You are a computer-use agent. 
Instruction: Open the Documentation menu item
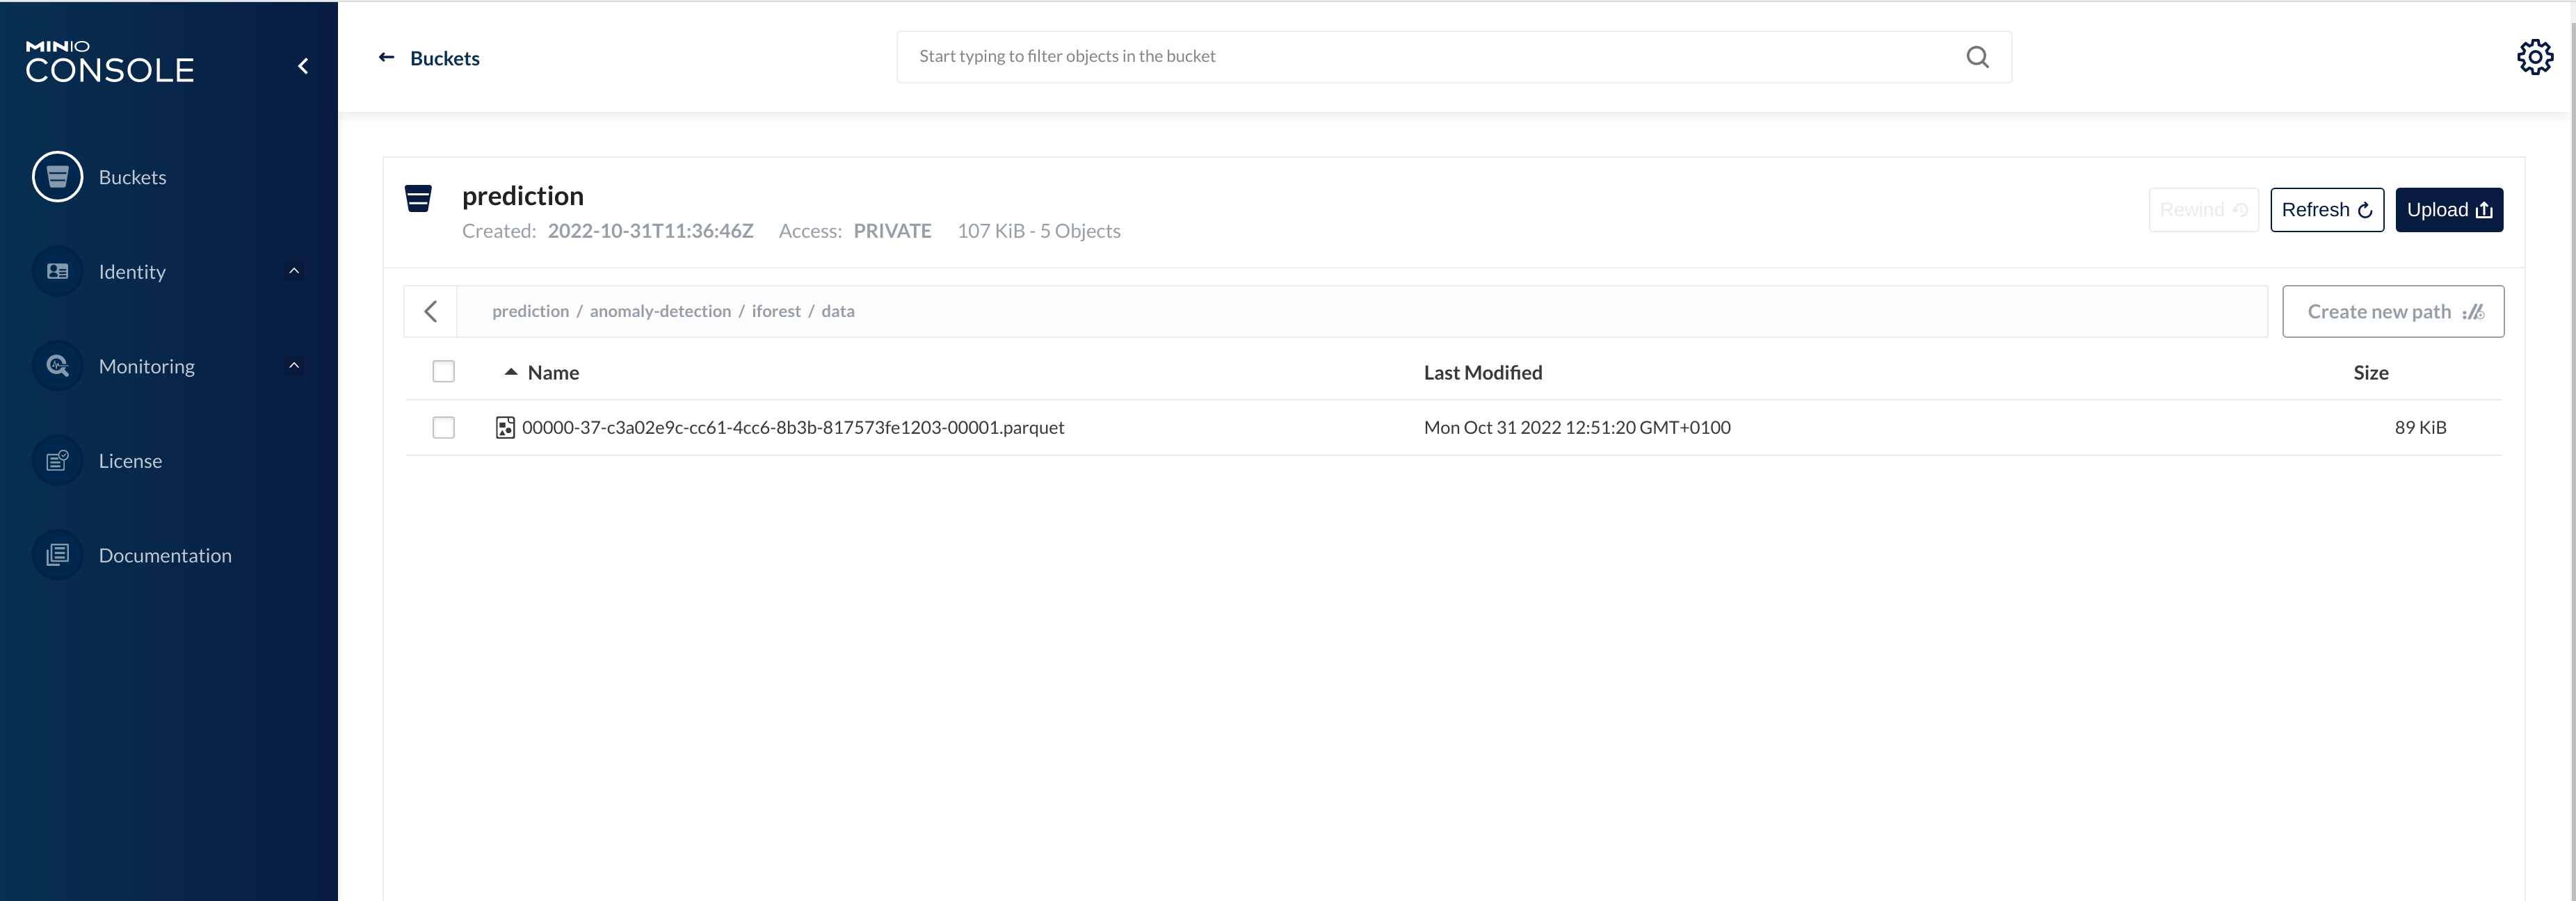165,556
